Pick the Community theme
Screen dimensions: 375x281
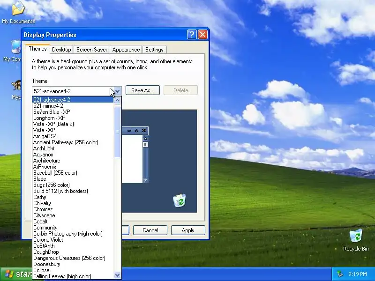pos(73,228)
